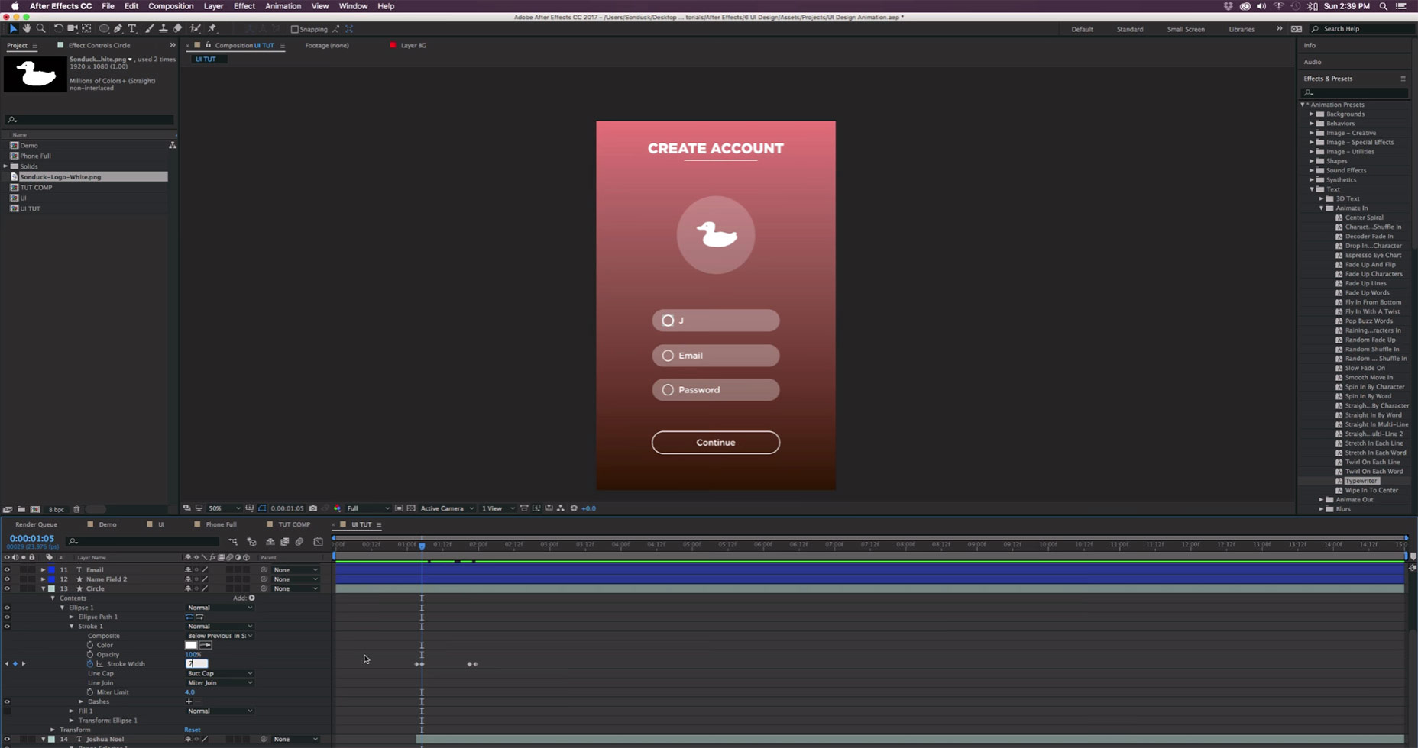Expand the Fill 1 group
The image size is (1418, 748).
tap(72, 711)
